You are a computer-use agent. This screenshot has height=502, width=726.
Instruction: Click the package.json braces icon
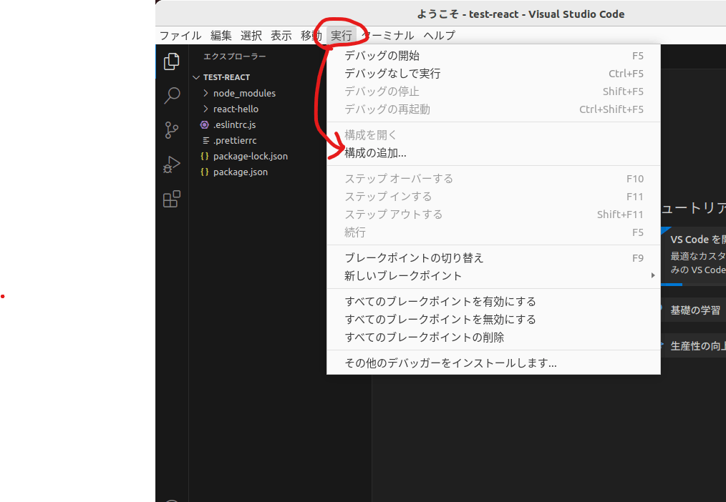[x=204, y=172]
